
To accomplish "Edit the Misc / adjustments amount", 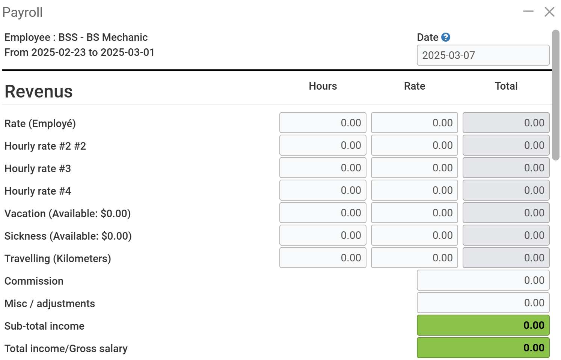I will click(x=483, y=303).
